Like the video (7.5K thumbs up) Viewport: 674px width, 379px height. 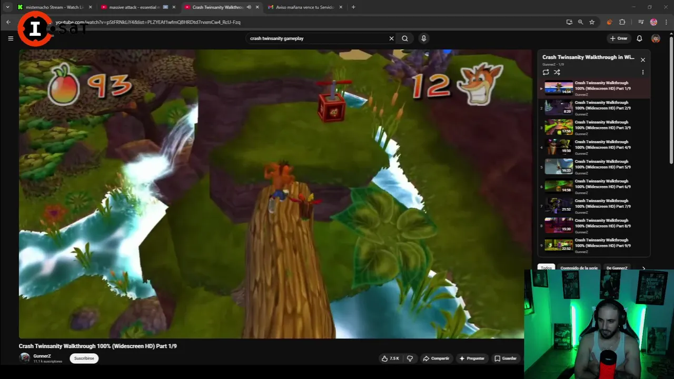pyautogui.click(x=390, y=358)
